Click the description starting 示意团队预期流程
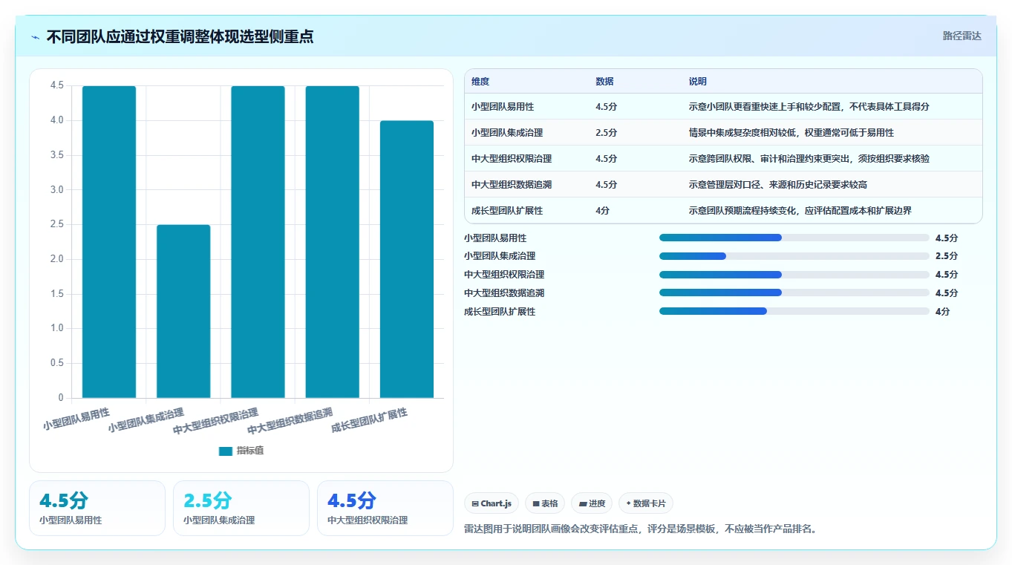 (x=800, y=210)
